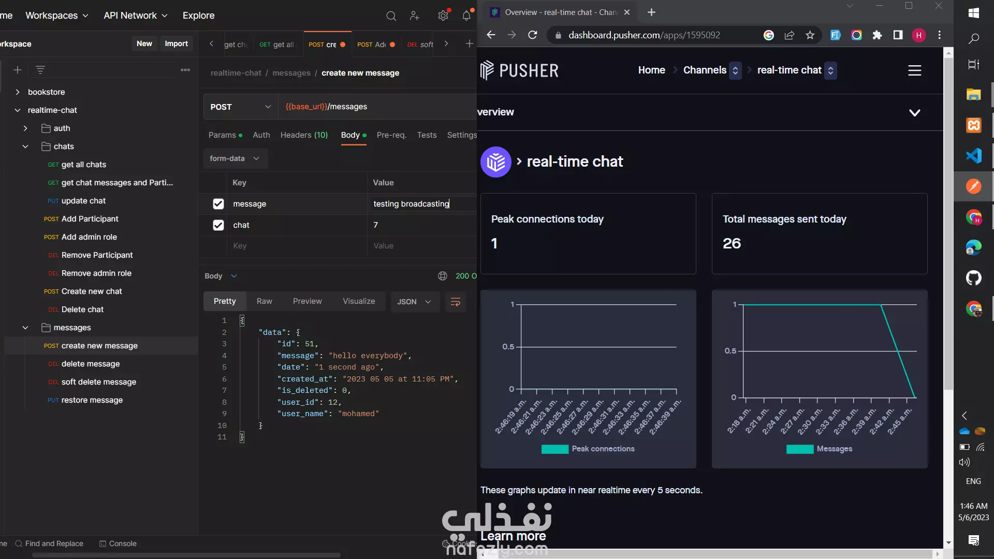This screenshot has height=559, width=994.
Task: Collapse the chats folder
Action: pyautogui.click(x=25, y=146)
